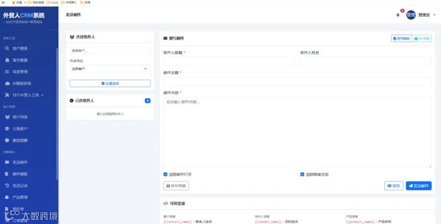Toggle the 追踪邮件打开 checkbox

pos(166,174)
